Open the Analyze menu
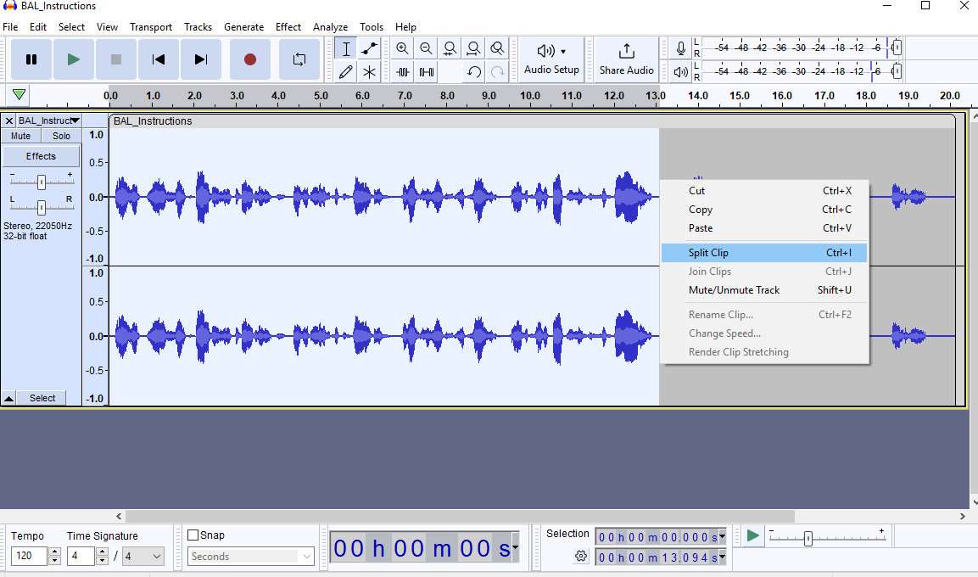This screenshot has width=978, height=577. (x=331, y=27)
